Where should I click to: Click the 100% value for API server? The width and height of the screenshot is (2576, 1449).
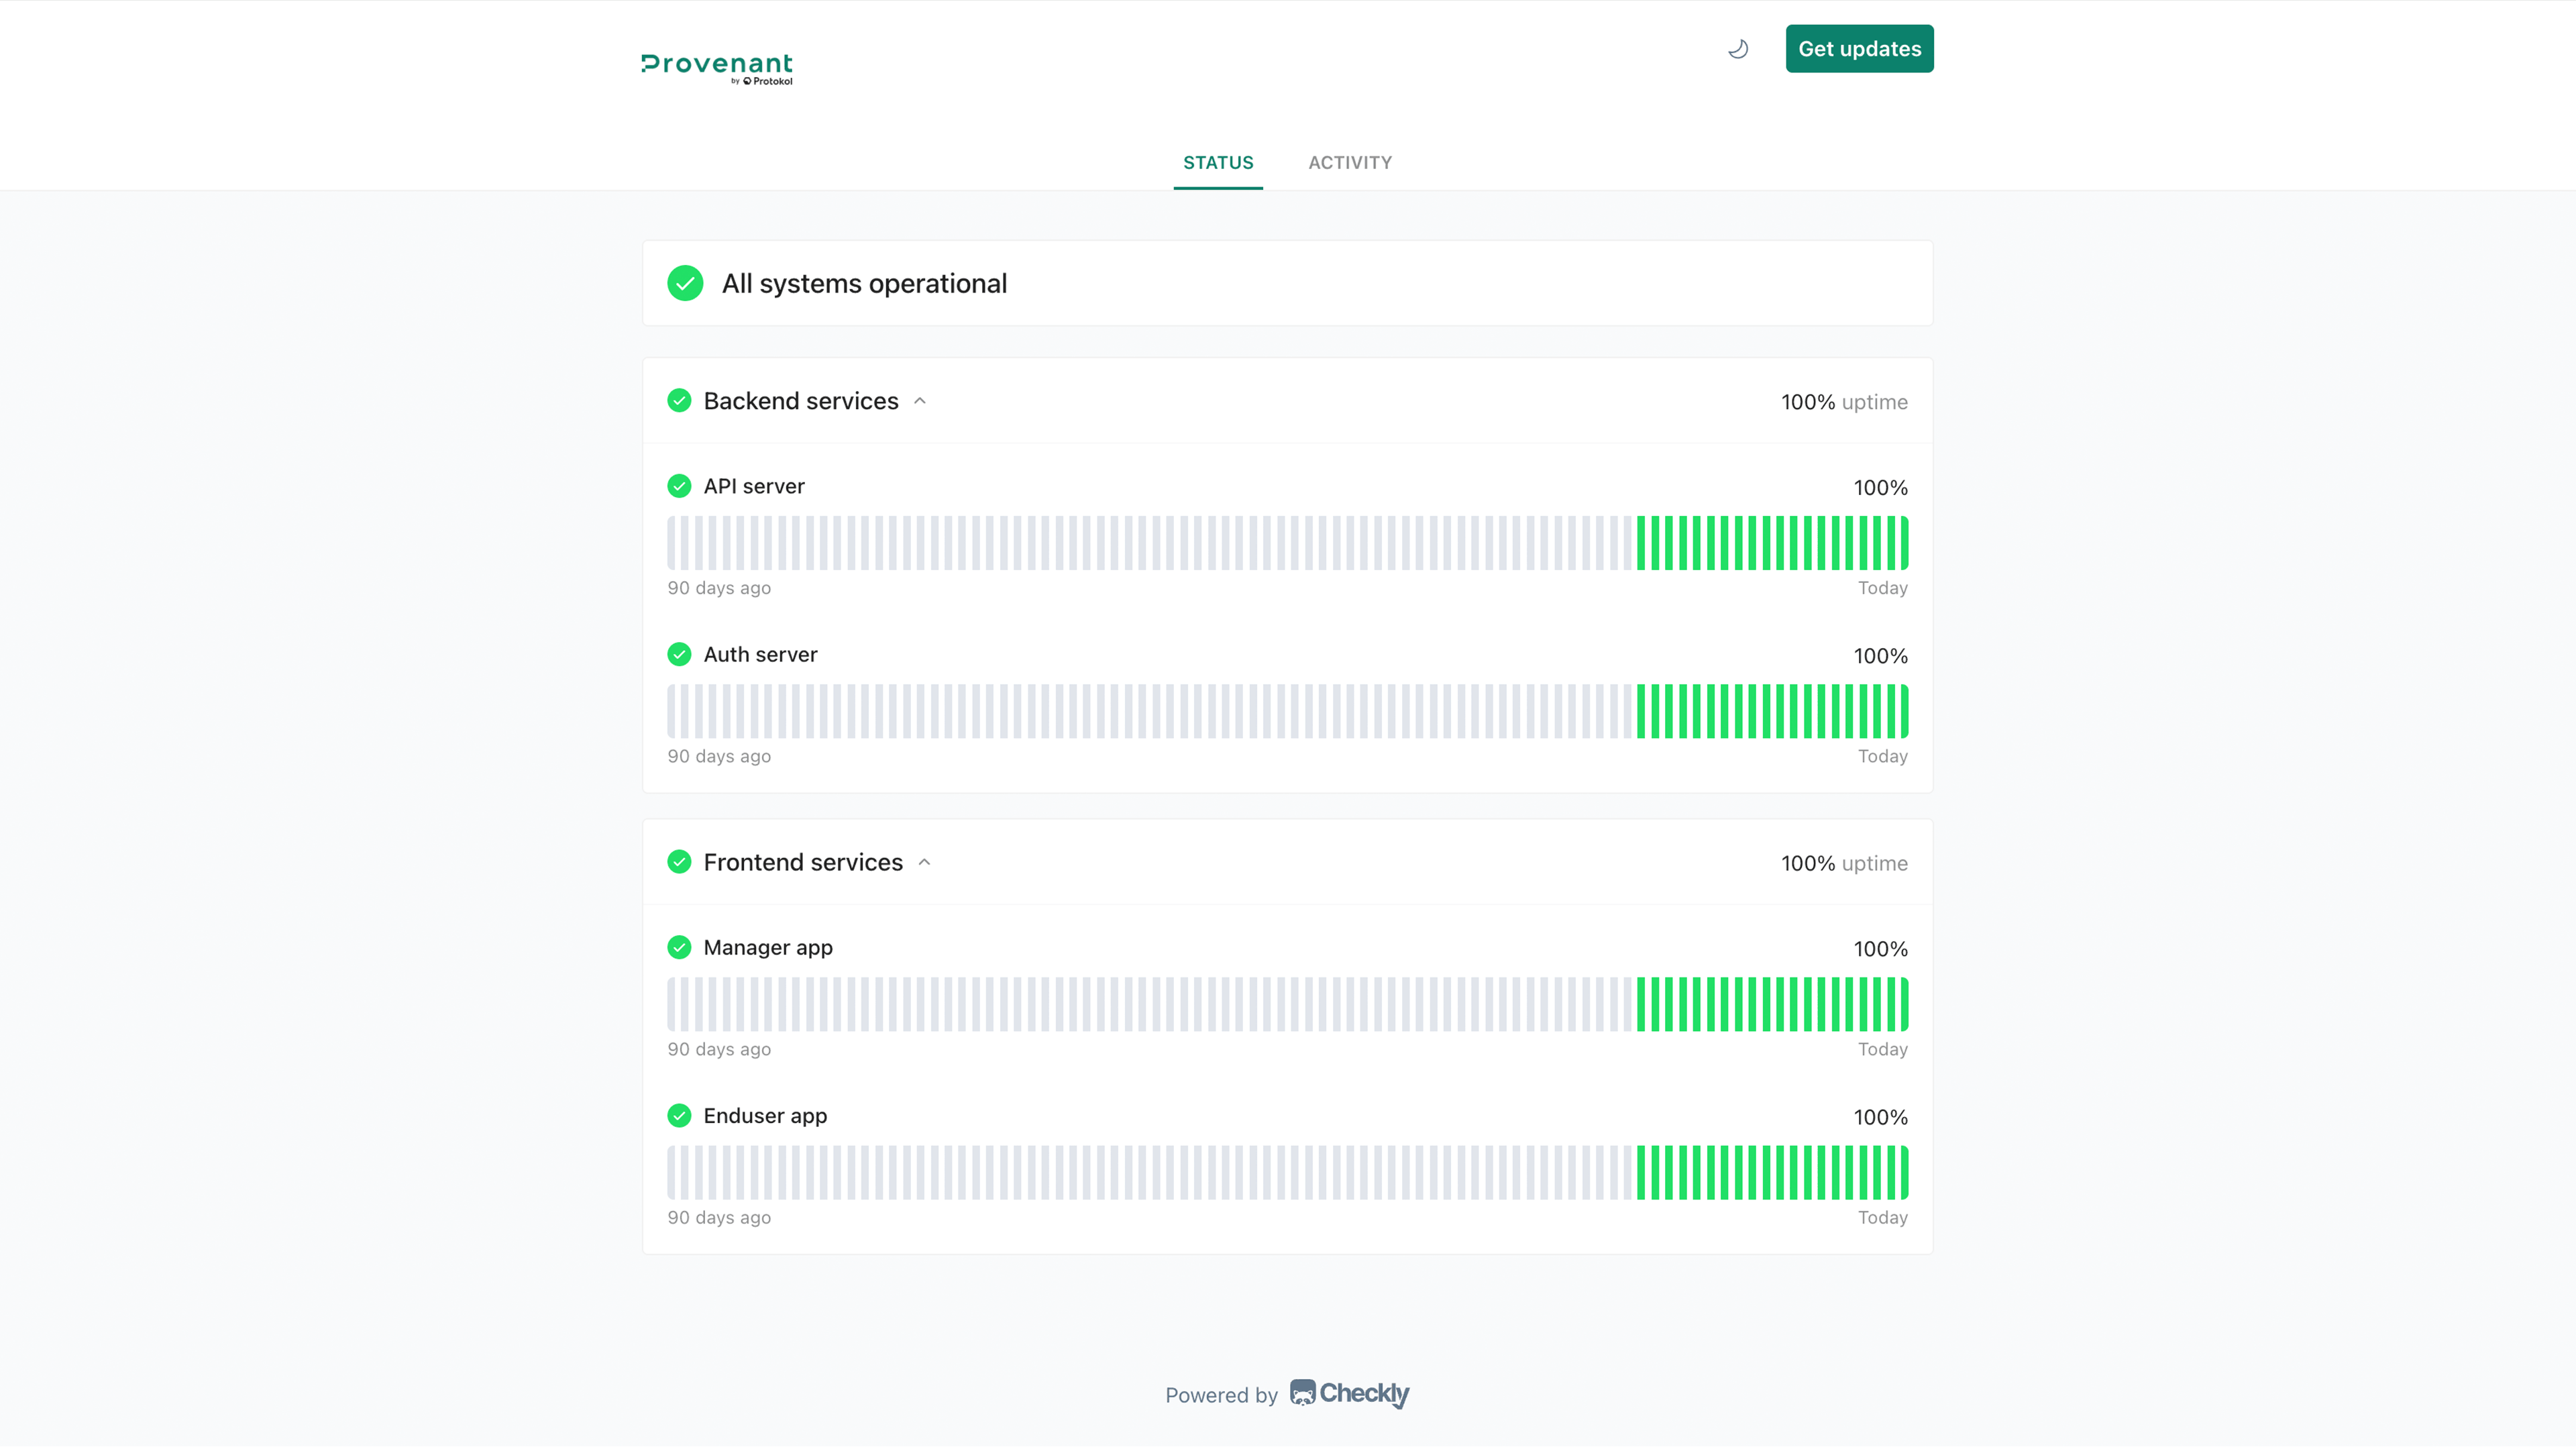click(x=1880, y=488)
